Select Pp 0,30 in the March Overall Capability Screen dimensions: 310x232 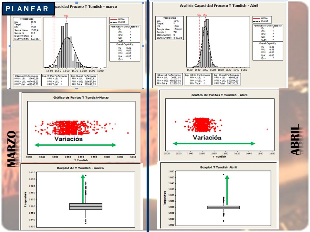click(x=125, y=48)
